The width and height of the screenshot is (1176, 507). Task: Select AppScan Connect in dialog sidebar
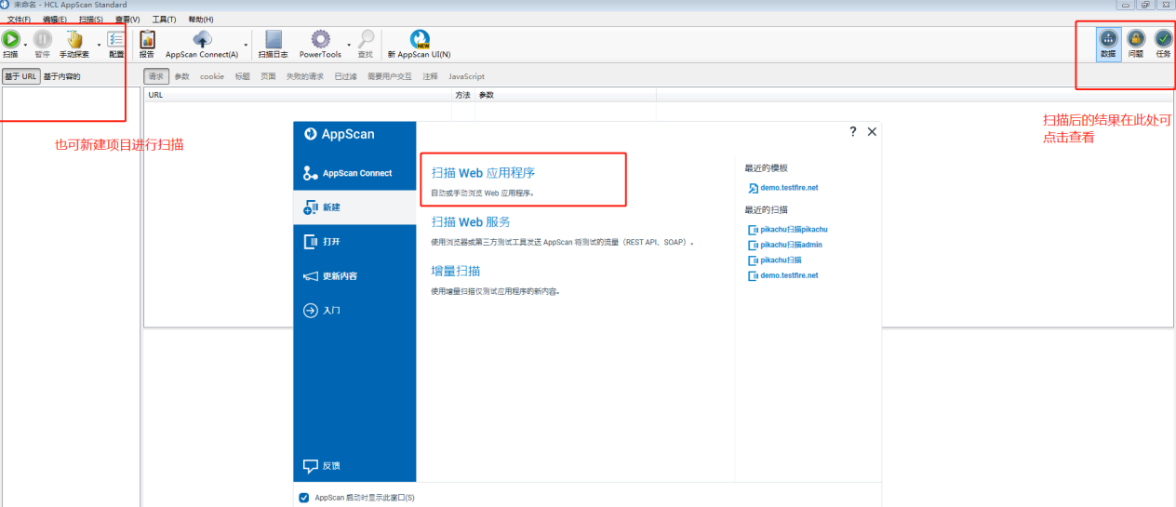[x=354, y=173]
